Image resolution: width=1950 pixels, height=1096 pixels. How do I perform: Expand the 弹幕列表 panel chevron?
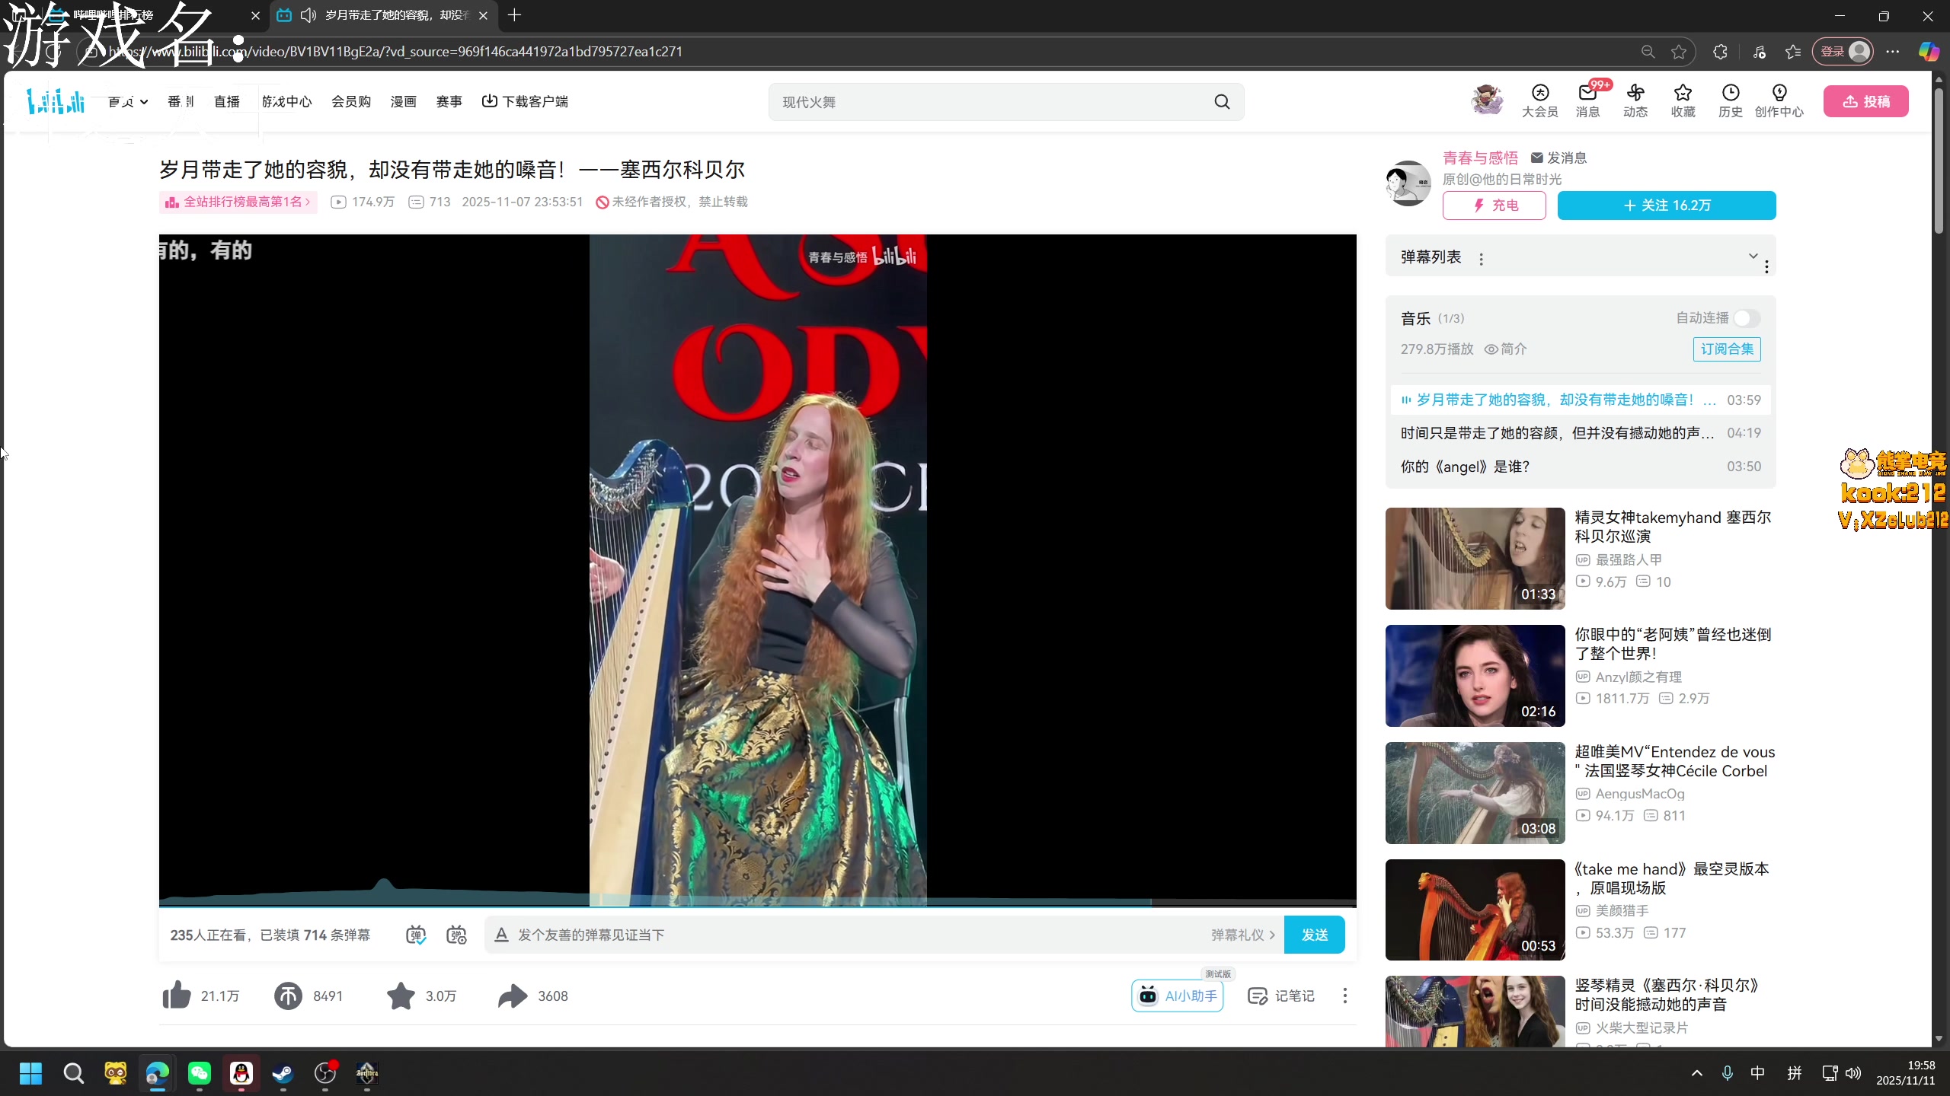point(1753,256)
